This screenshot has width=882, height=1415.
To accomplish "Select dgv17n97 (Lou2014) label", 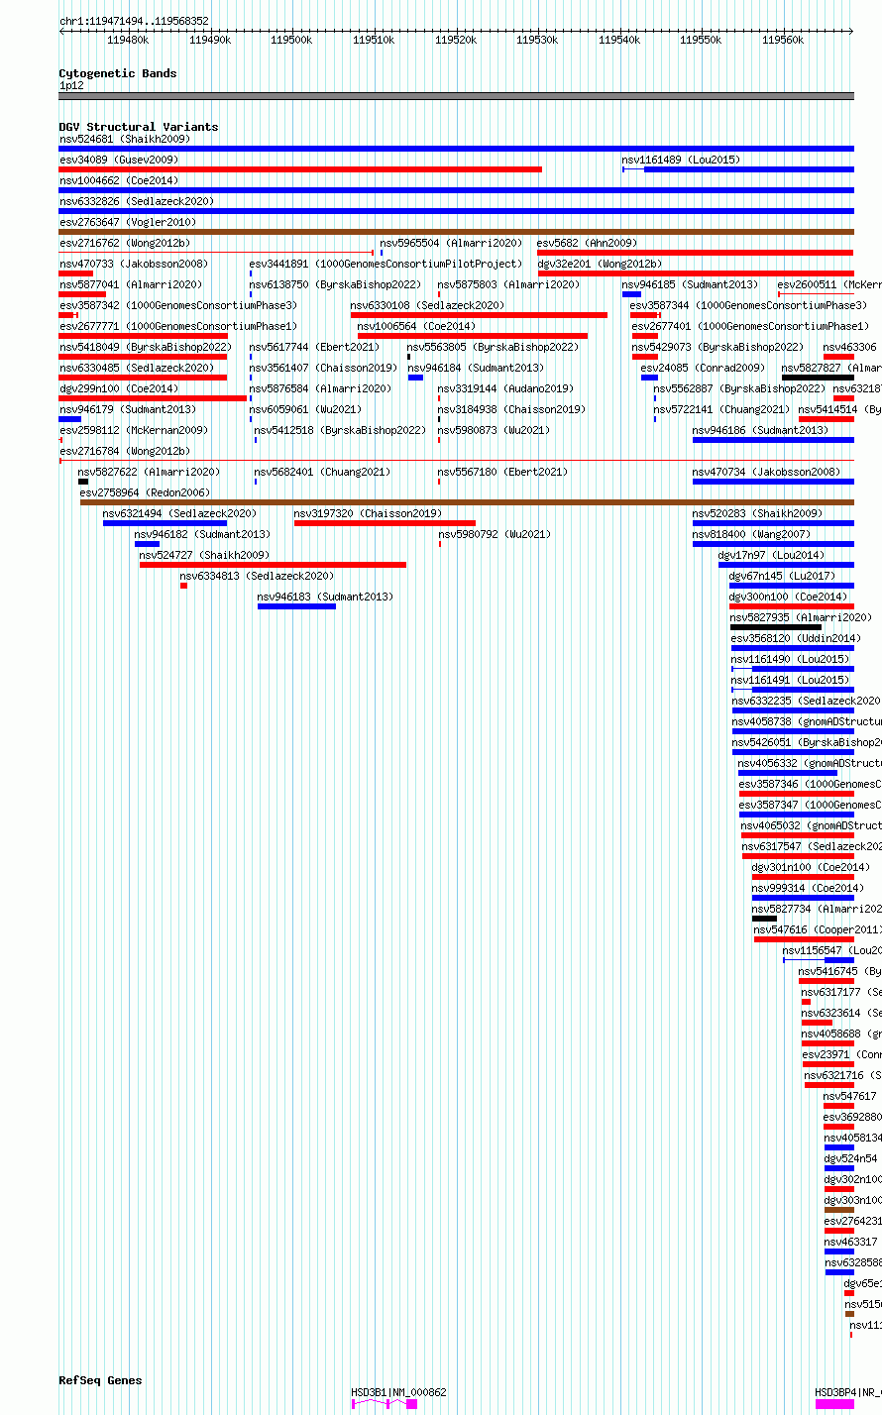I will (771, 555).
